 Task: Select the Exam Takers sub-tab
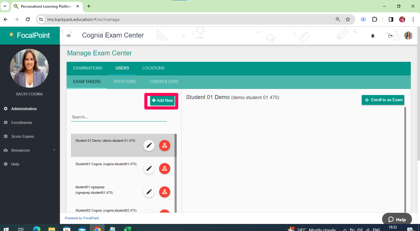coord(87,82)
